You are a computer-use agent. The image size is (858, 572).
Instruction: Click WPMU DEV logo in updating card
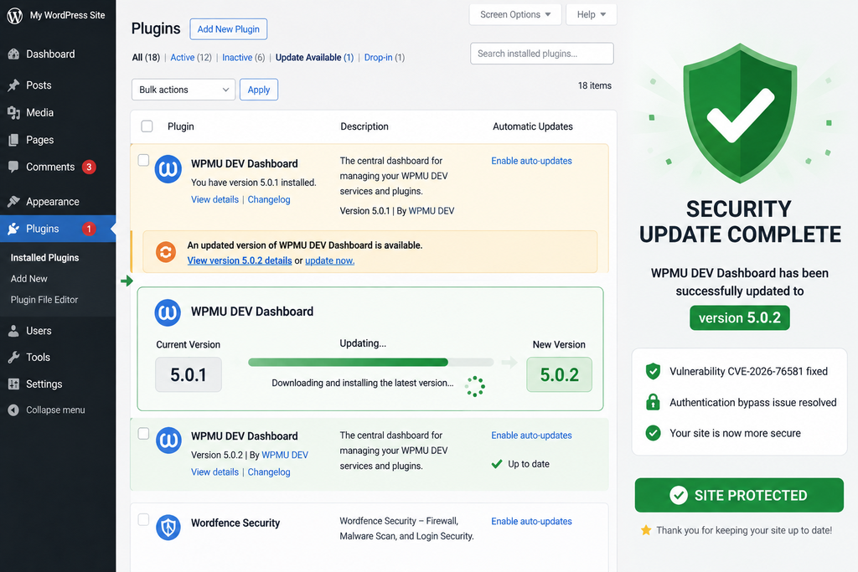[168, 312]
